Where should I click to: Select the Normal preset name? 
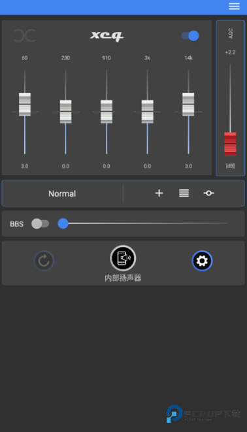tap(62, 193)
